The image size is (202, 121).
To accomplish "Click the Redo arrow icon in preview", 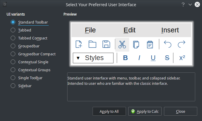I will [182, 44].
